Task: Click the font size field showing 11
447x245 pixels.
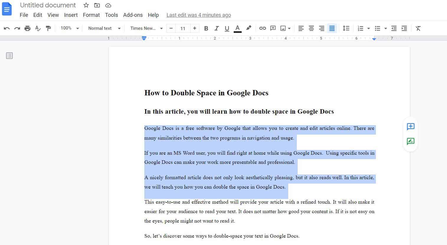Action: pos(183,28)
